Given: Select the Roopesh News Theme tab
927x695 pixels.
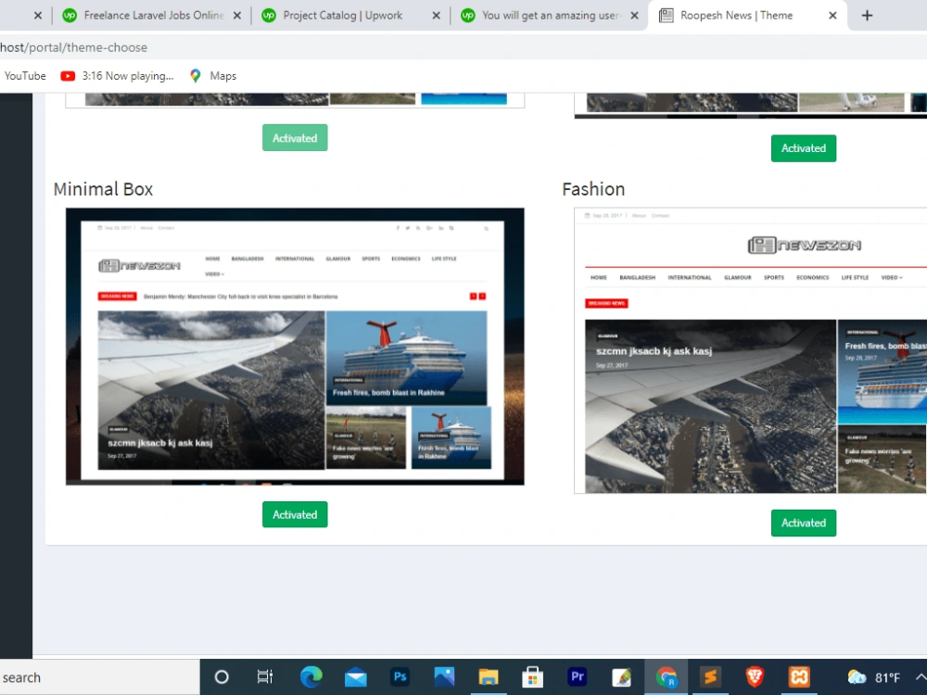Looking at the screenshot, I should 736,16.
